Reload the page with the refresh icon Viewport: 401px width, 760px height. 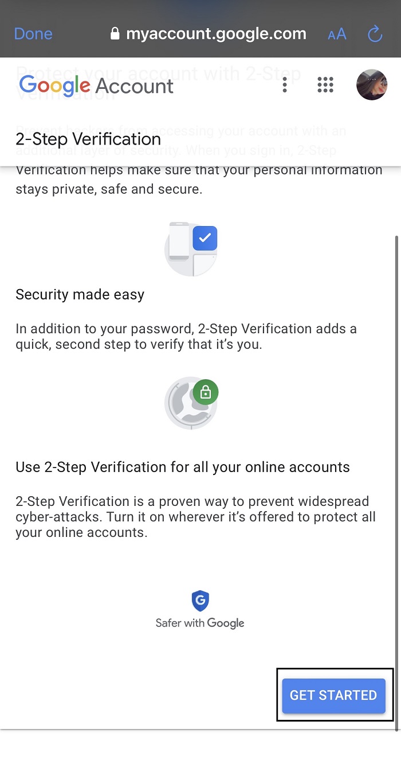[375, 34]
